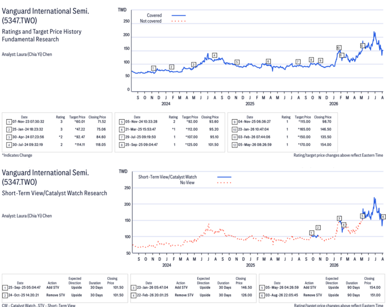Image resolution: width=386 pixels, height=307 pixels.
Task: Click the target price '*165.00'
Action: click(x=304, y=129)
